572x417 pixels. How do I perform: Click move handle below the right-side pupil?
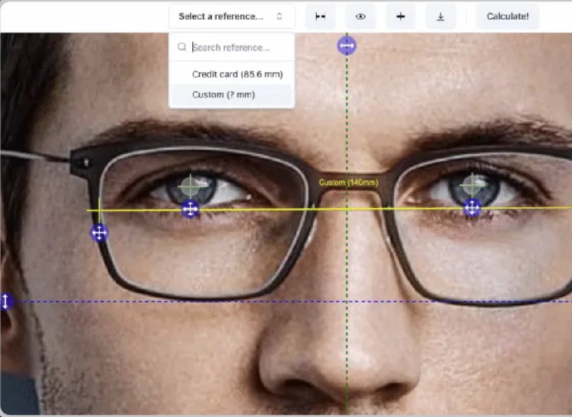[x=472, y=208]
